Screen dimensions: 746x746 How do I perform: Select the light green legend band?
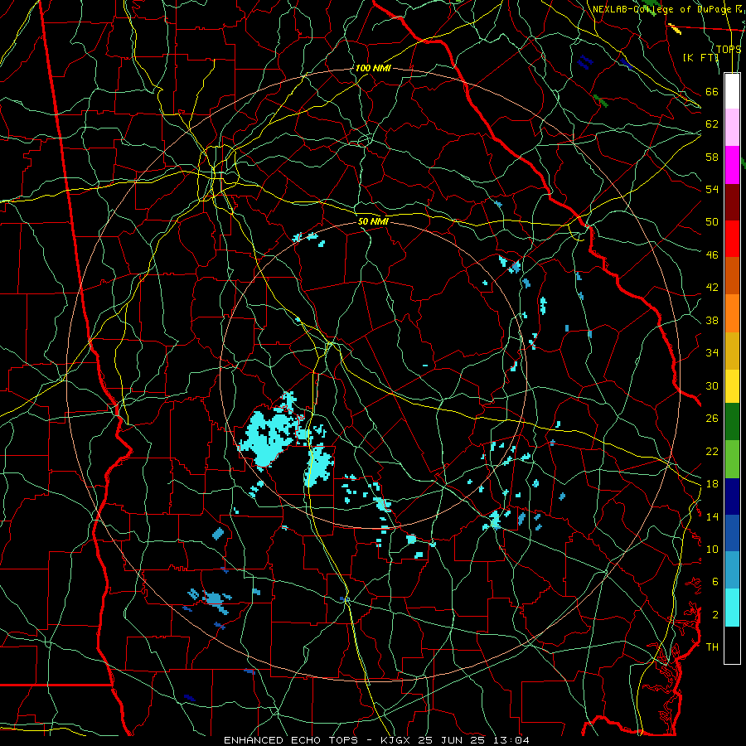732,459
